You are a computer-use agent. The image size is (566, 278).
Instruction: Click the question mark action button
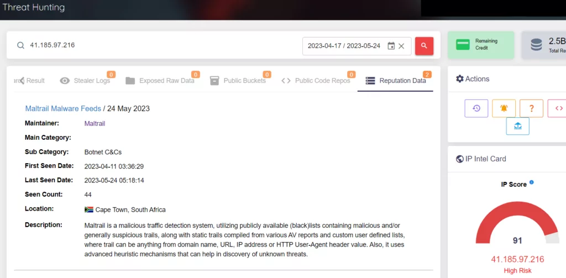click(x=531, y=108)
